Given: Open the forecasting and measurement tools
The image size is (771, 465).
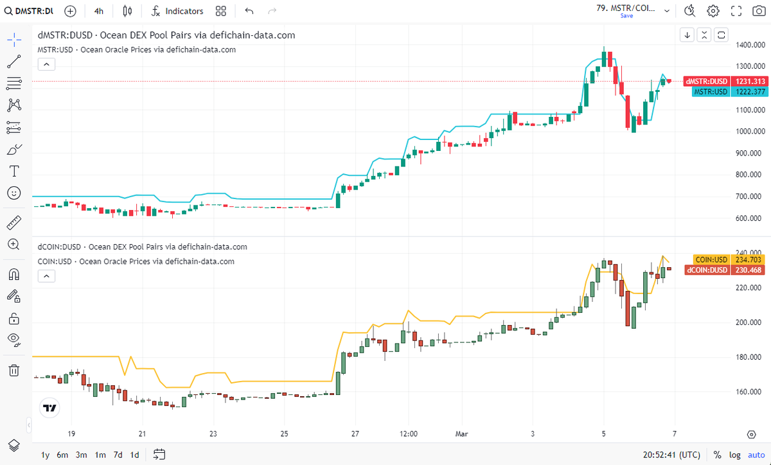Looking at the screenshot, I should [x=14, y=127].
